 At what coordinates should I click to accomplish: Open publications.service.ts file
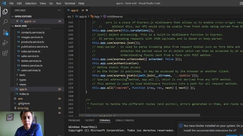[35, 46]
